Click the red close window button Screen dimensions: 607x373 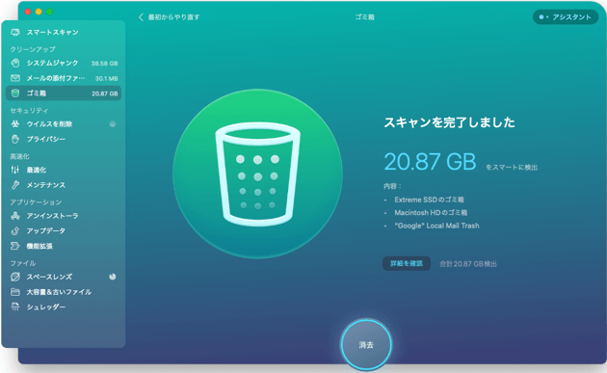(x=28, y=12)
